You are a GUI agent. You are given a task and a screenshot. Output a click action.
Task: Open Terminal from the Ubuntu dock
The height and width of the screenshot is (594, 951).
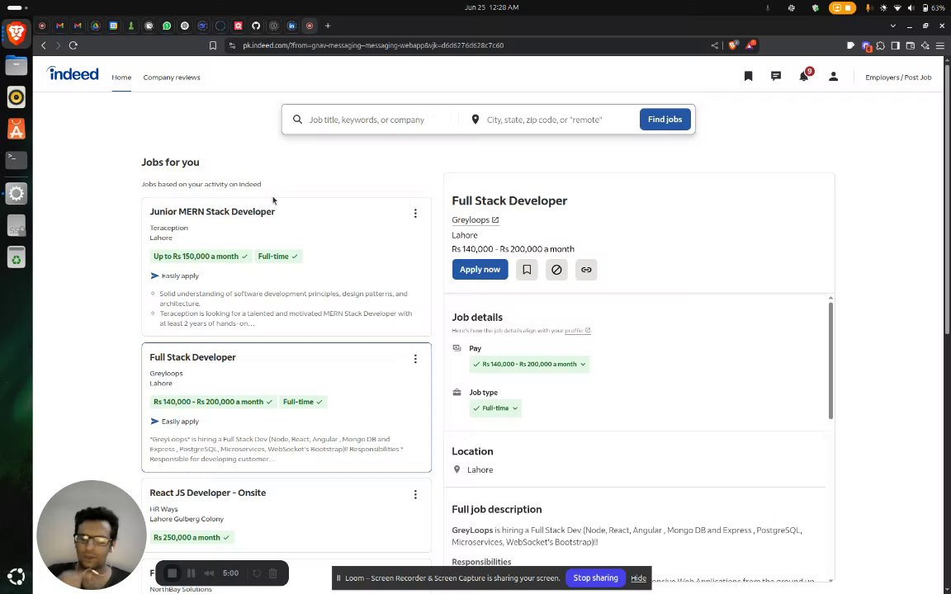tap(17, 160)
